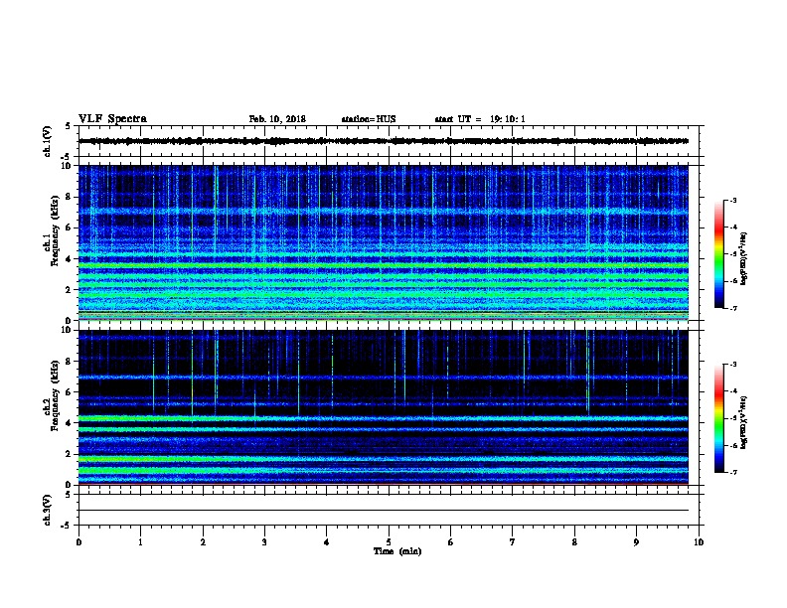
Task: Click the "8" tick on ch.1 frequency axis
Action: (69, 197)
